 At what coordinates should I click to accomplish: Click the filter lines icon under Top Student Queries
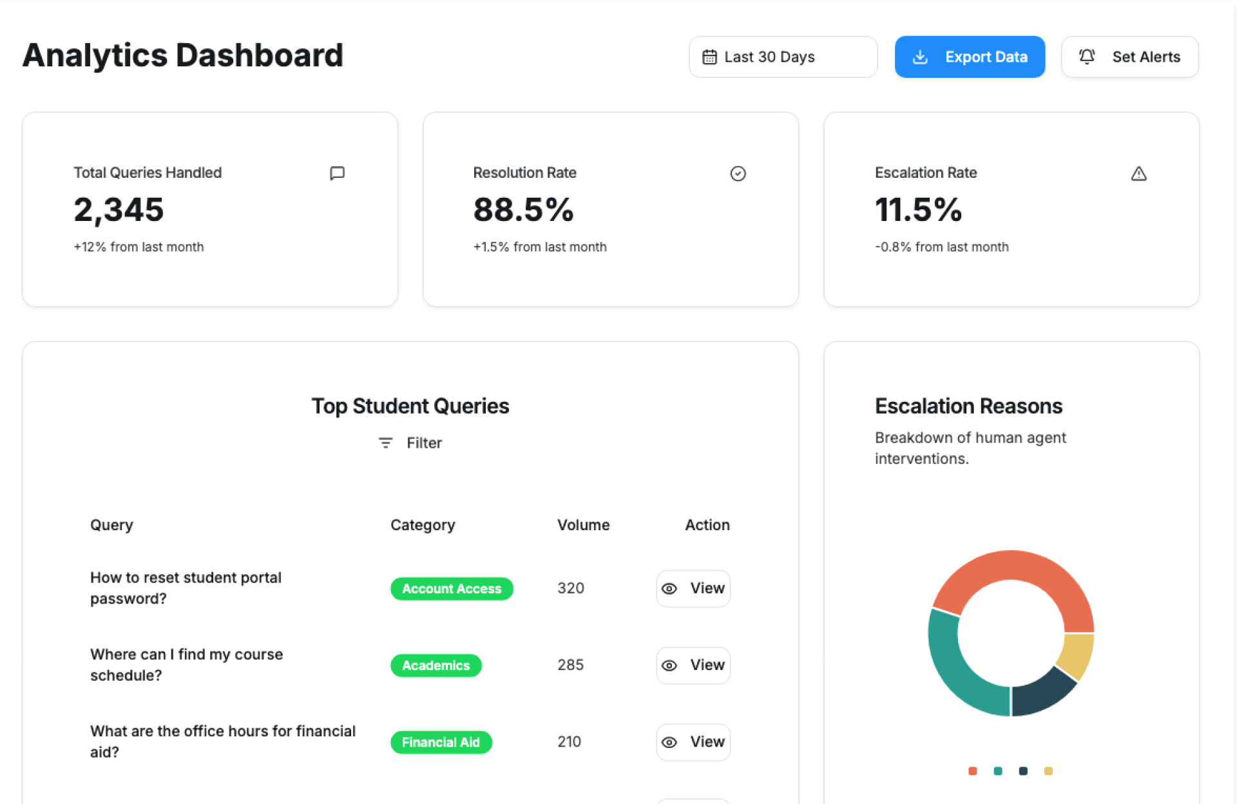pyautogui.click(x=385, y=443)
